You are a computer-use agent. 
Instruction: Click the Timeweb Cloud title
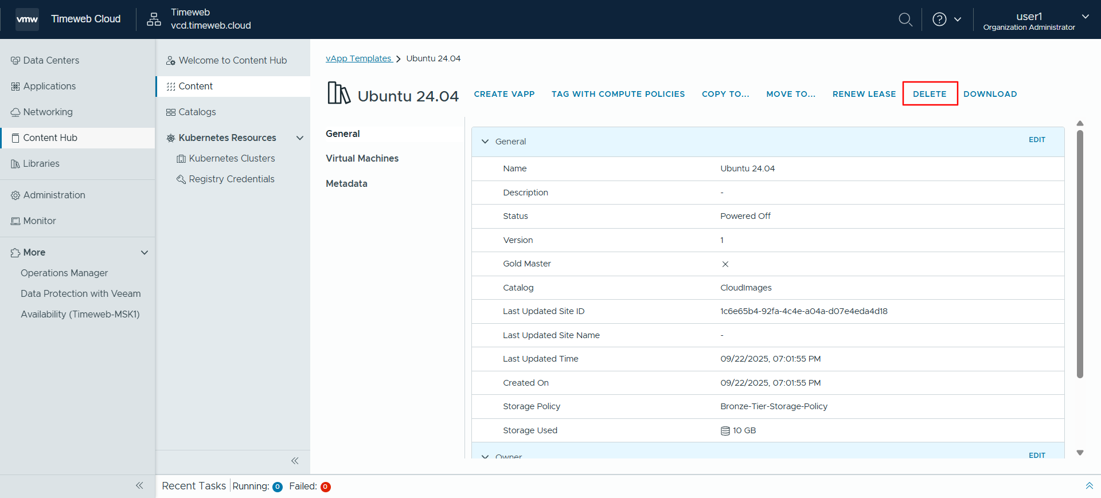tap(85, 19)
